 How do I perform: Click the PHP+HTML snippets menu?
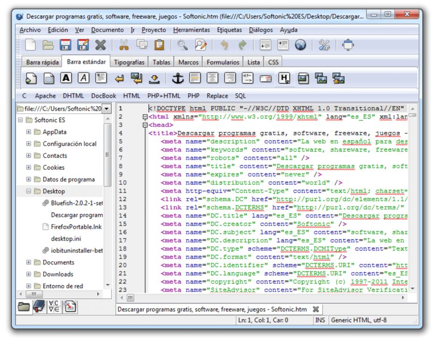click(164, 96)
